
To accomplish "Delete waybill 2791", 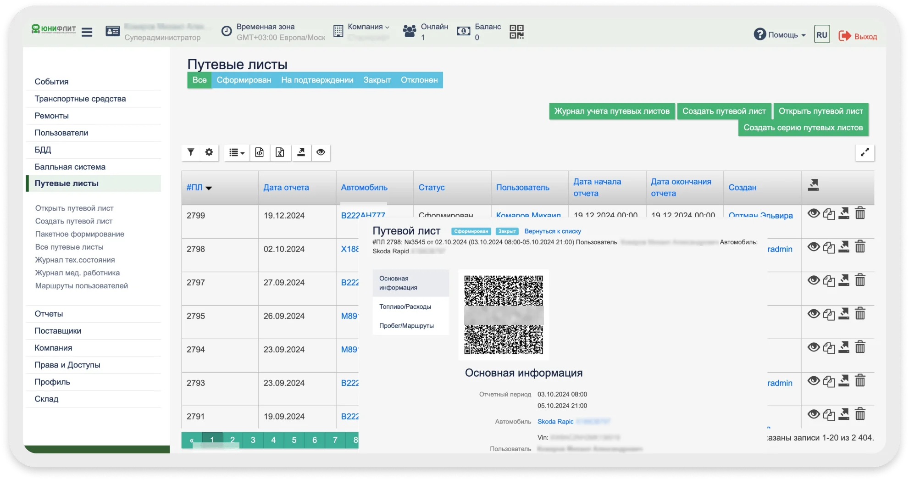I will [860, 414].
